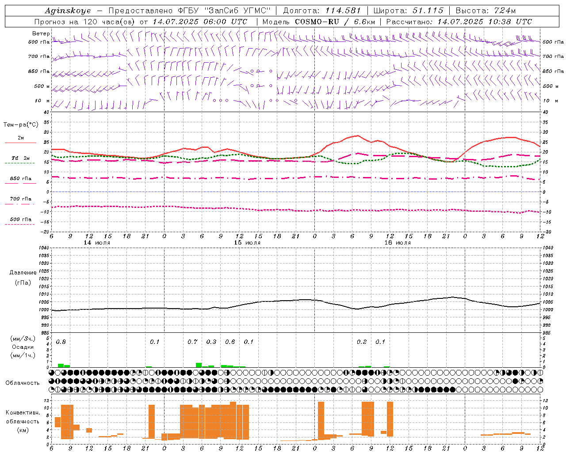The image size is (566, 452).
Task: Click the precipitation value "0.8"
Action: pyautogui.click(x=61, y=342)
